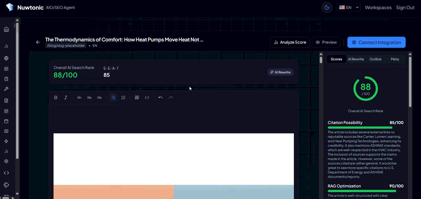Viewport: 421px width, 199px height.
Task: Toggle bold formatting in the editor
Action: pos(55,97)
